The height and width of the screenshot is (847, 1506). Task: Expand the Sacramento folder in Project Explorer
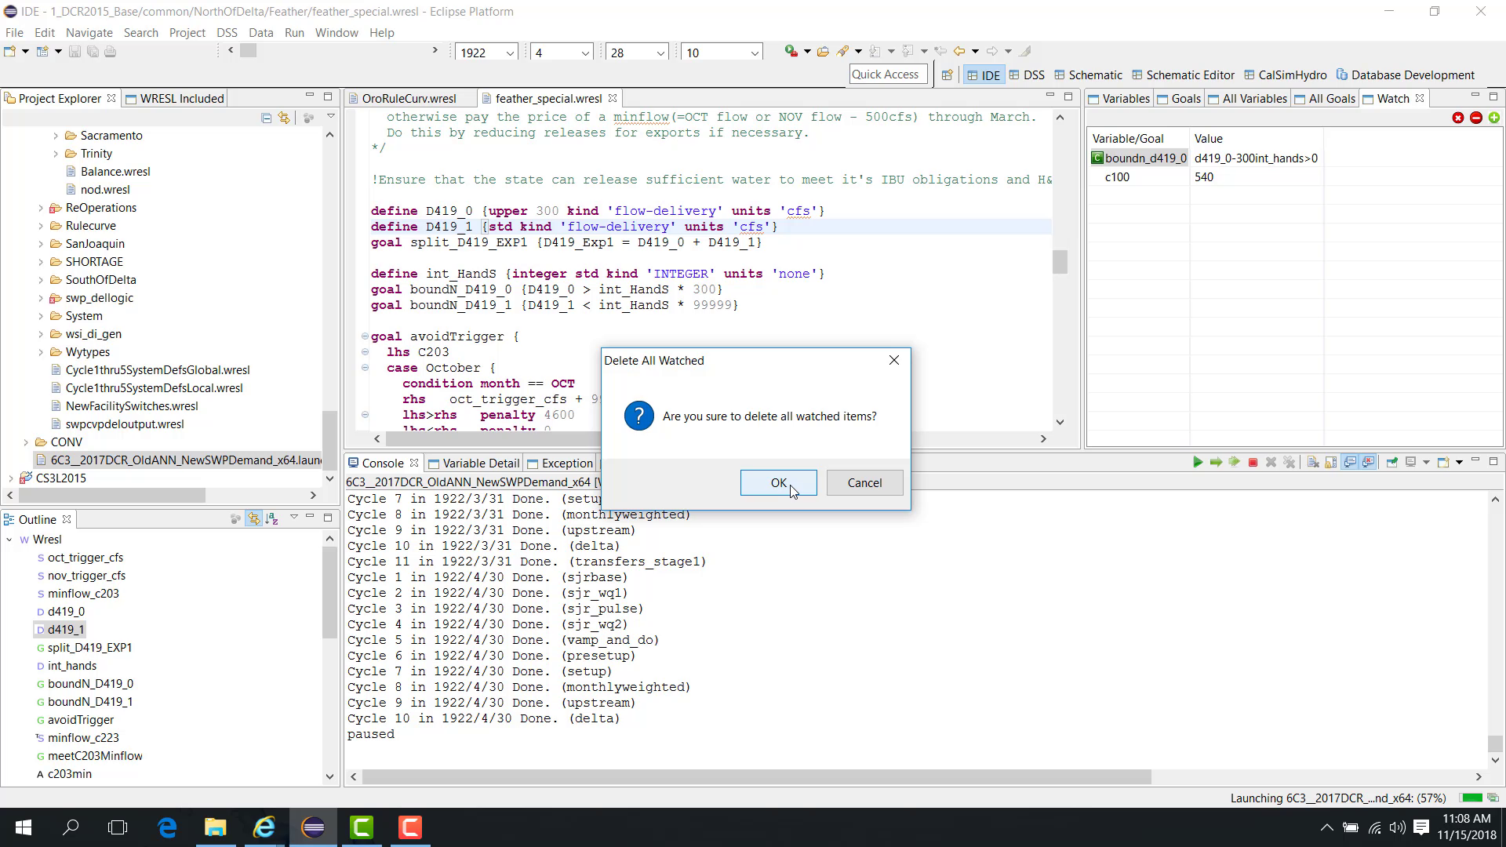[56, 136]
